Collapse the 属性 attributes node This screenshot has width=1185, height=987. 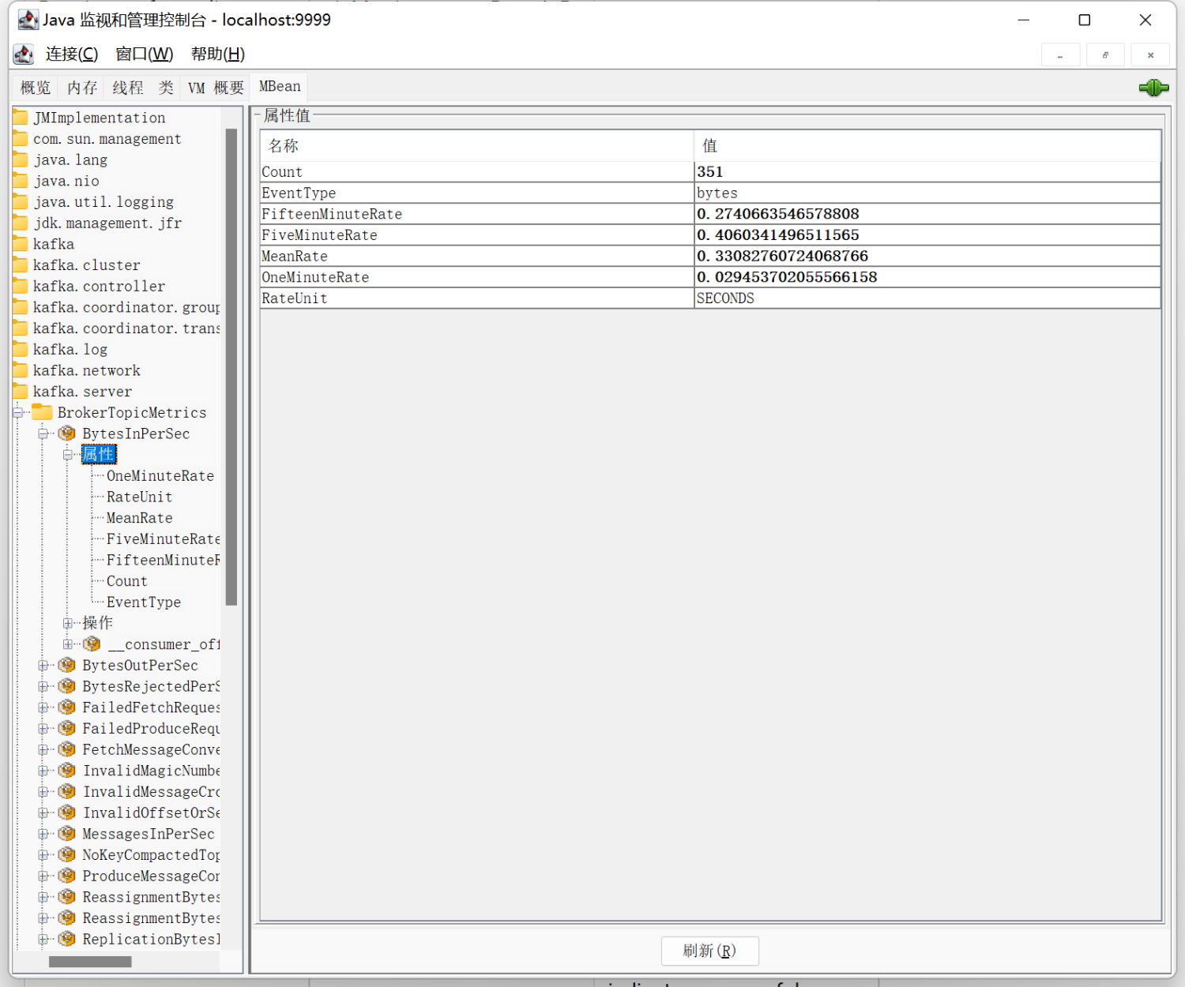pyautogui.click(x=68, y=455)
